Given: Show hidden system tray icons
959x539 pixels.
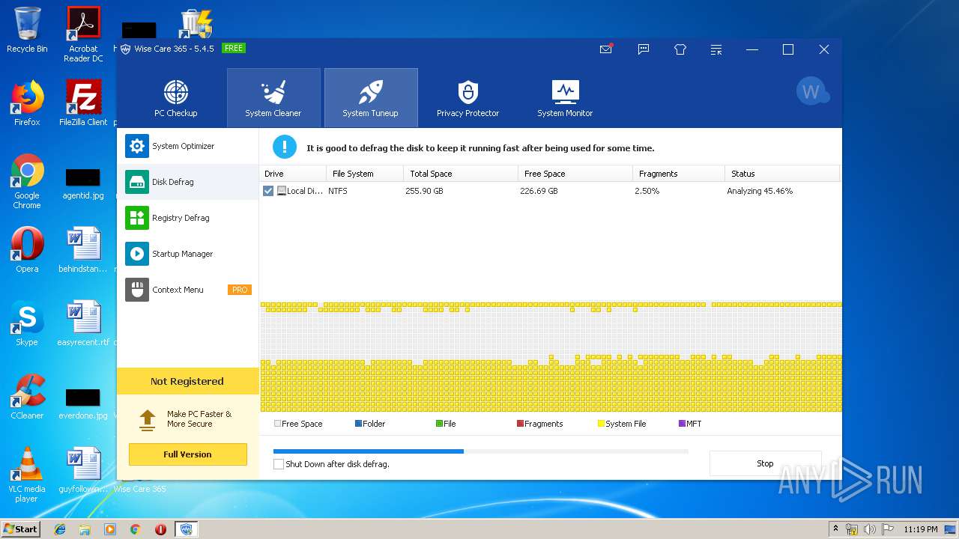Looking at the screenshot, I should [x=836, y=529].
